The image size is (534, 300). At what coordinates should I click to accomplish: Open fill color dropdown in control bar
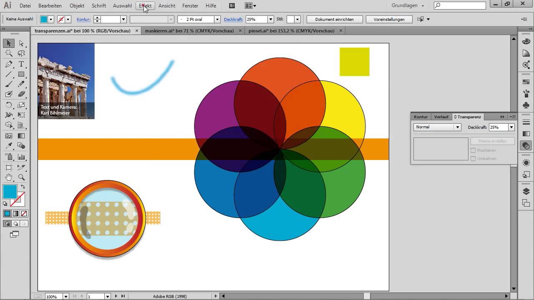click(51, 19)
